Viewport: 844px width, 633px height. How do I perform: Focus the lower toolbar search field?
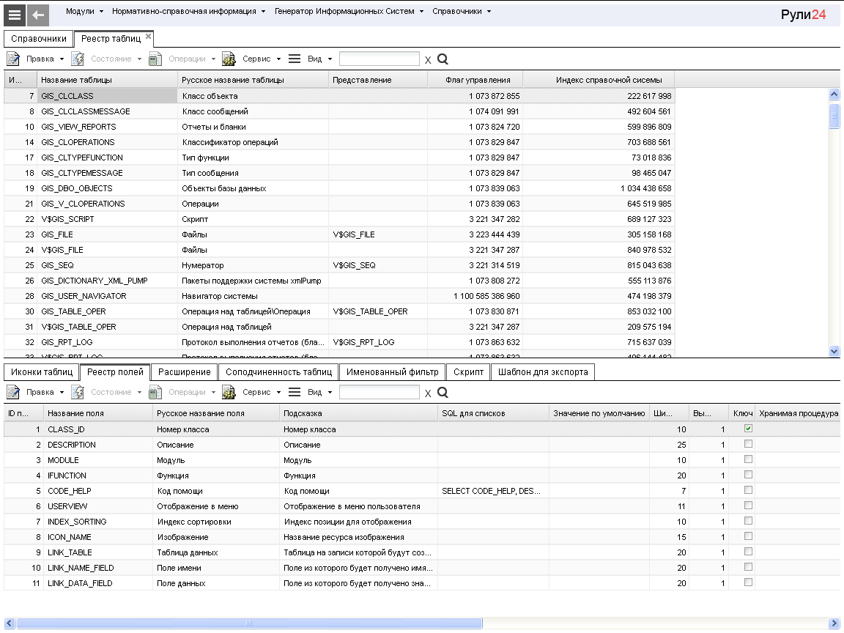click(380, 392)
